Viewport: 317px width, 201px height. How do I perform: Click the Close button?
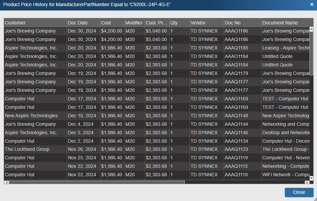pyautogui.click(x=299, y=192)
